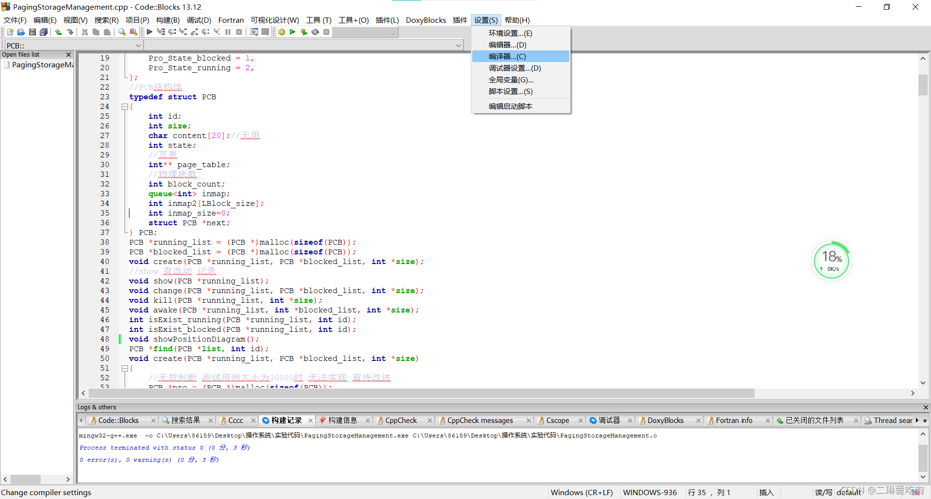Open debugging windows via the bug icon
The width and height of the screenshot is (931, 499).
click(254, 32)
